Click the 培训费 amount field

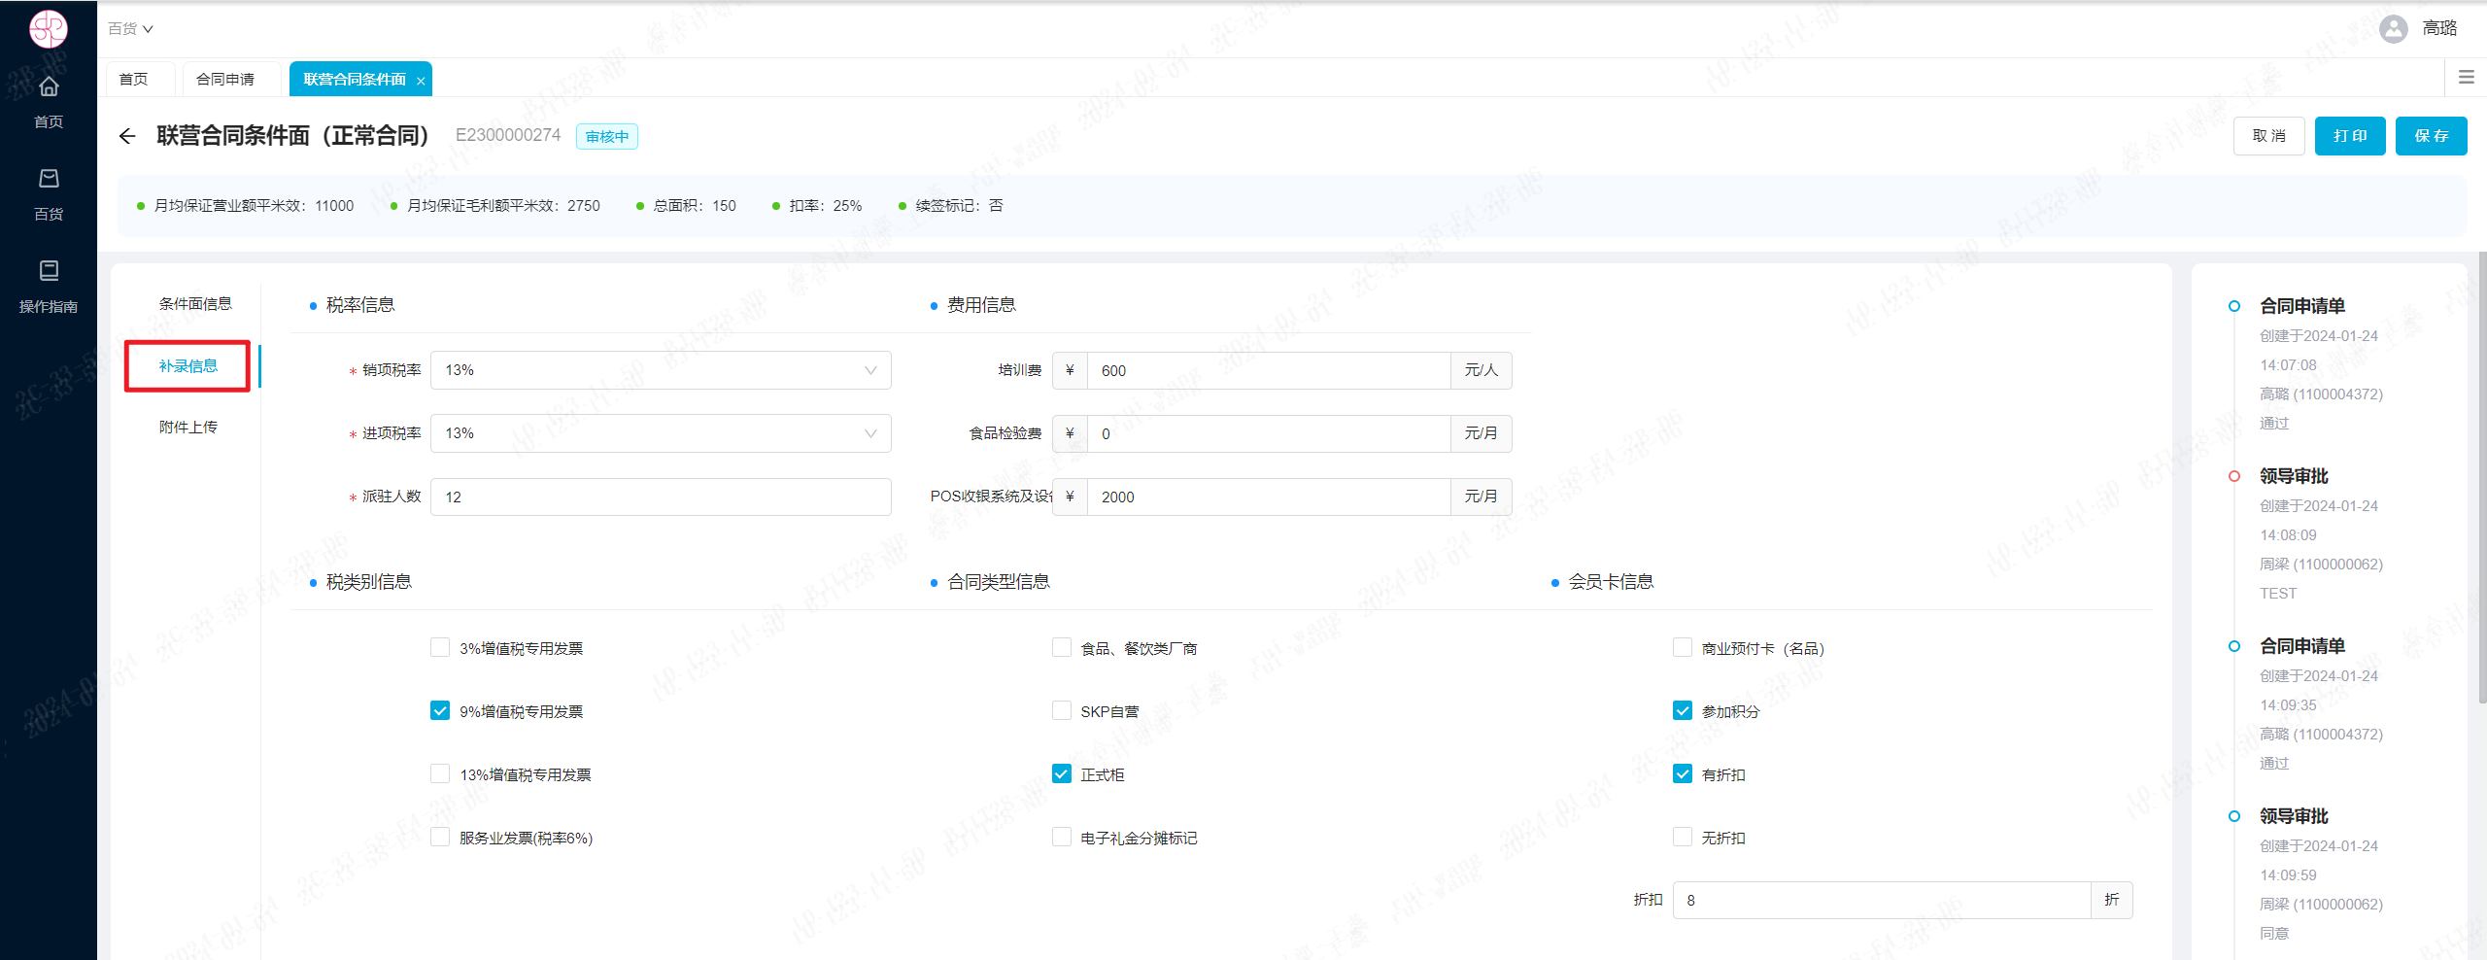(1269, 370)
